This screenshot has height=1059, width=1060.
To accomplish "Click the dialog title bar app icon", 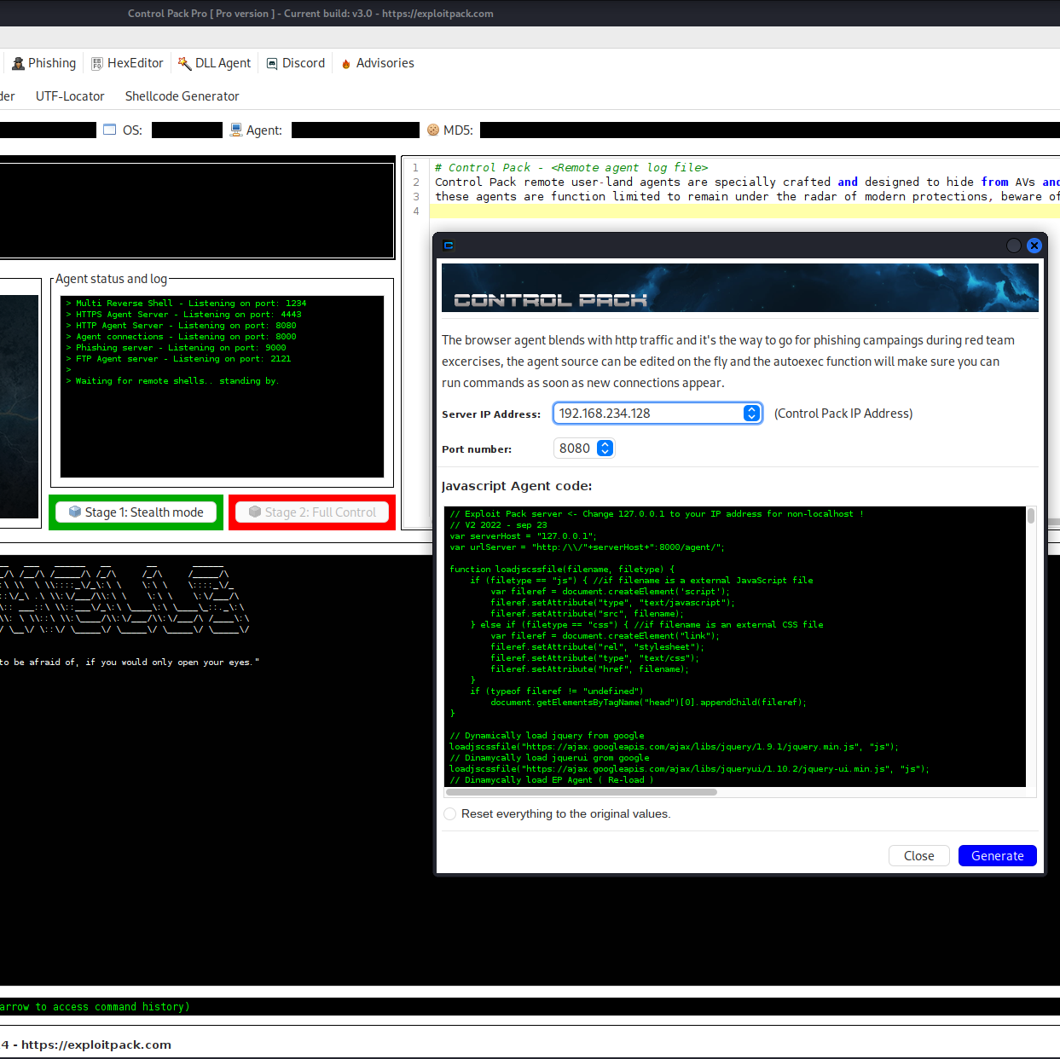I will [449, 246].
